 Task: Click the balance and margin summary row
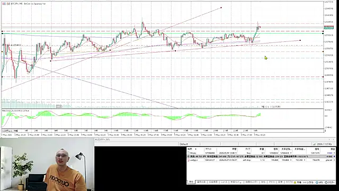(261, 157)
